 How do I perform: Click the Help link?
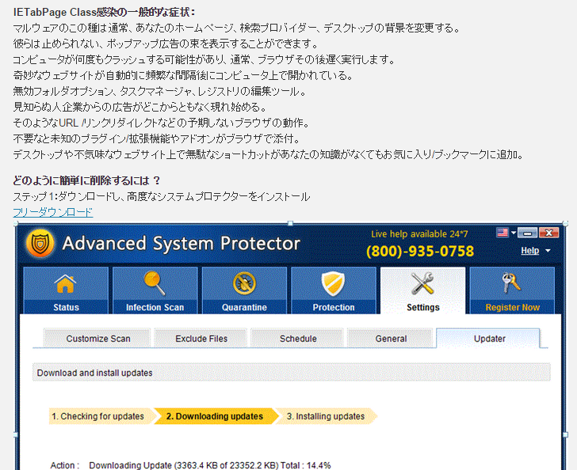pos(530,251)
